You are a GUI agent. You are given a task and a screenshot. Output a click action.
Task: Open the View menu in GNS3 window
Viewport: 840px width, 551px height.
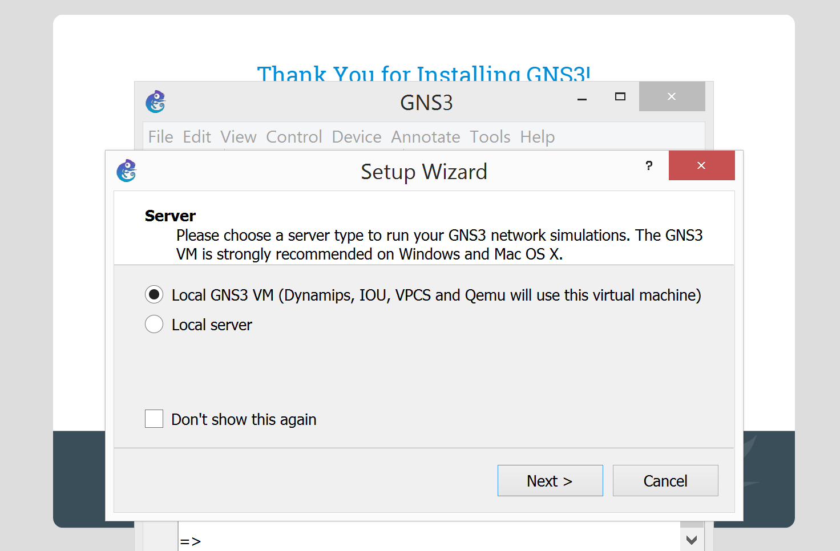(x=239, y=137)
